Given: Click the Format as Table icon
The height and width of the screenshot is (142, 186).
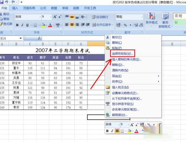Looking at the screenshot, I should click(x=165, y=16).
